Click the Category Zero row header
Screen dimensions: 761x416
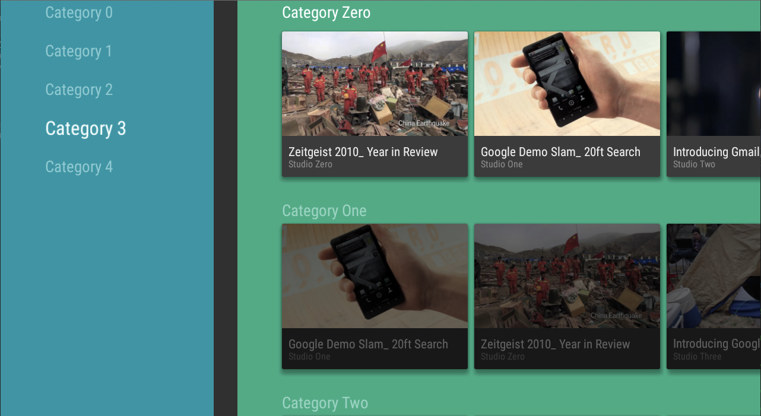click(x=326, y=12)
